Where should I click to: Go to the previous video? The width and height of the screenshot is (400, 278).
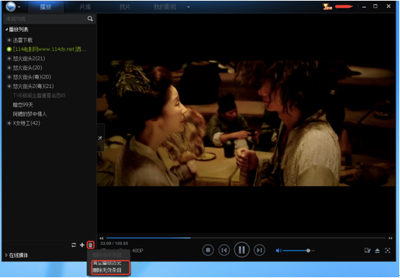coord(224,250)
